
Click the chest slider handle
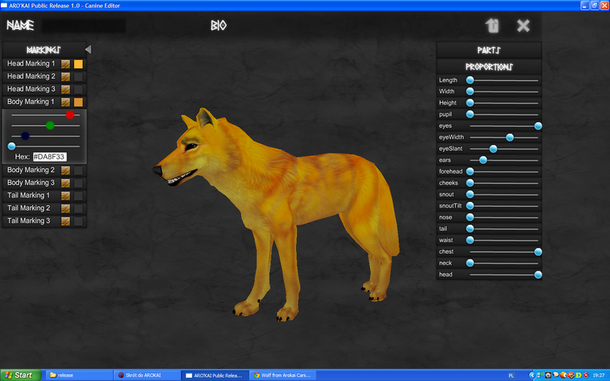[x=538, y=252]
